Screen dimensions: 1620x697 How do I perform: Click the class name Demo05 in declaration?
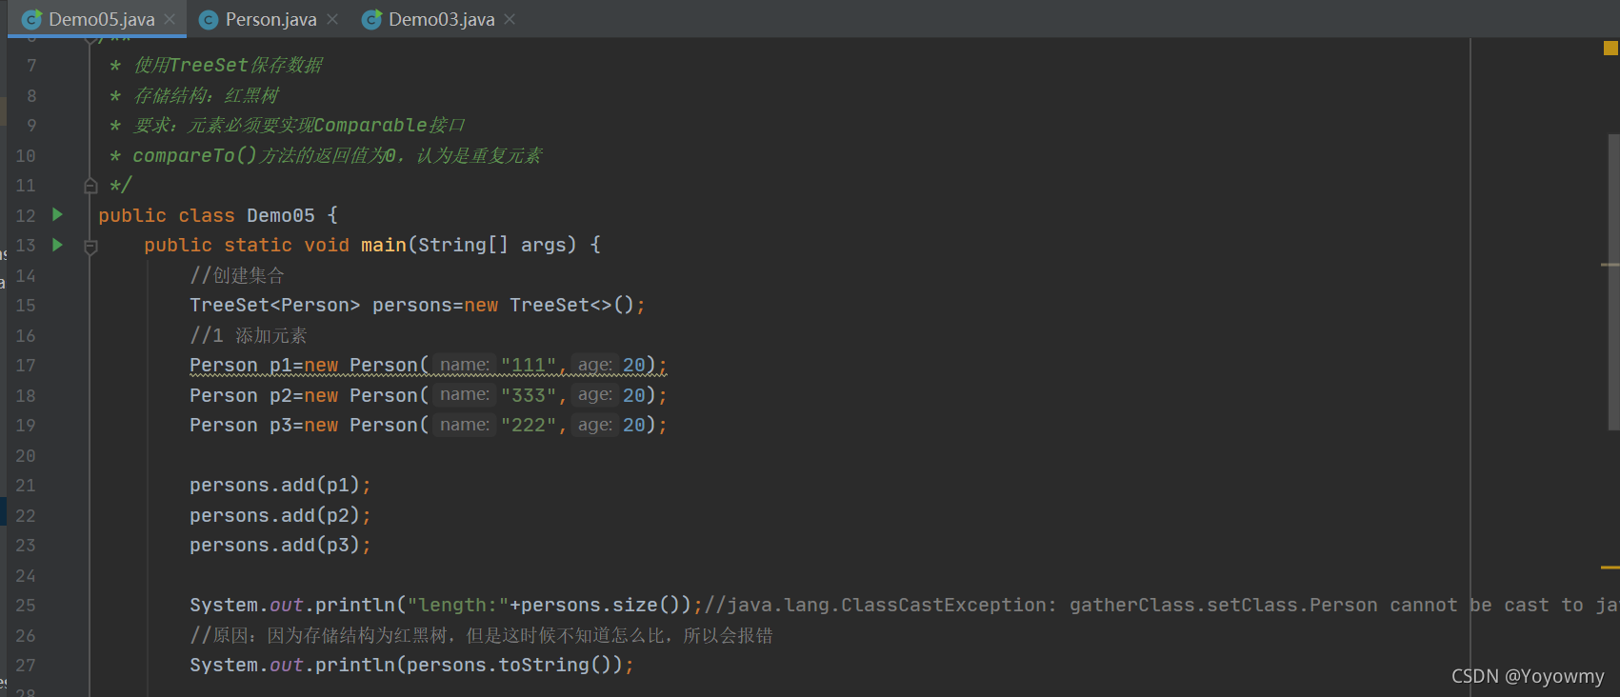[281, 215]
